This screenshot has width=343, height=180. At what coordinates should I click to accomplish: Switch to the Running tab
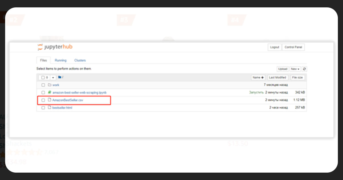point(60,60)
